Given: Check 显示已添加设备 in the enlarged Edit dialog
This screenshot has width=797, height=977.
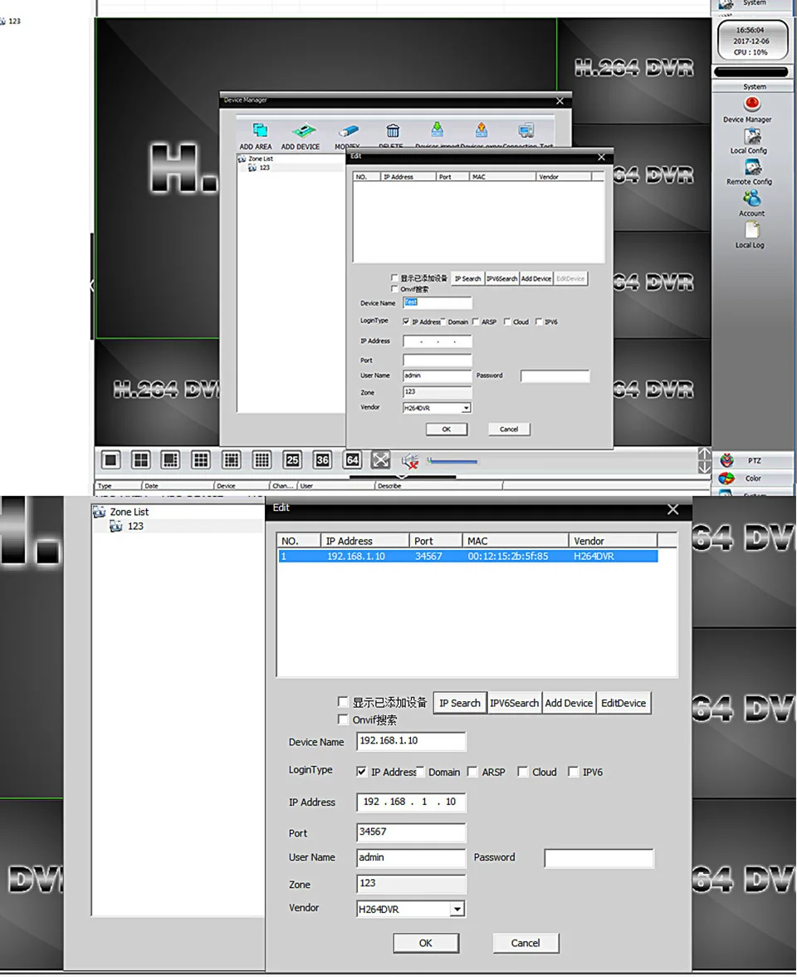Looking at the screenshot, I should click(x=342, y=701).
